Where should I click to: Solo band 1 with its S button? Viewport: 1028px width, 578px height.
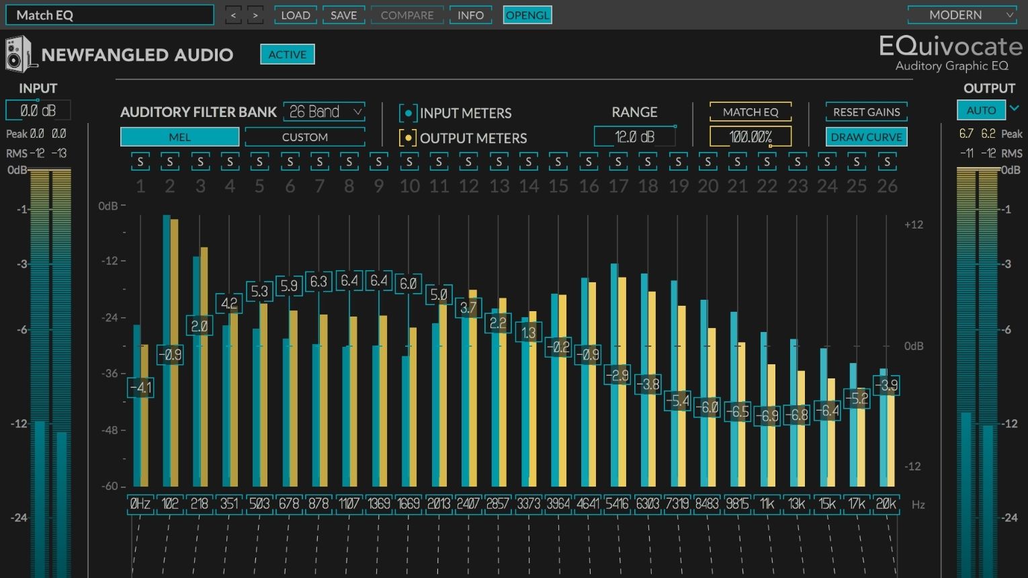[x=140, y=161]
